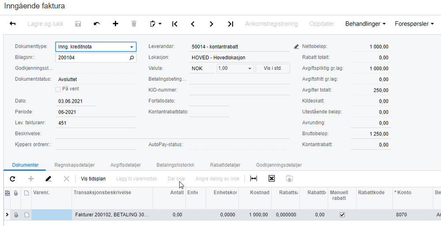This screenshot has height=226, width=441.
Task: Click the Beskrivelse input field
Action: pyautogui.click(x=173, y=133)
